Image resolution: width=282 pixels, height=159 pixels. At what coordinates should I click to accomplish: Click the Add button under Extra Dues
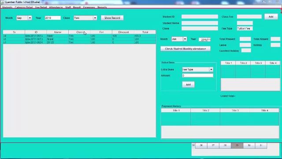[x=188, y=84]
